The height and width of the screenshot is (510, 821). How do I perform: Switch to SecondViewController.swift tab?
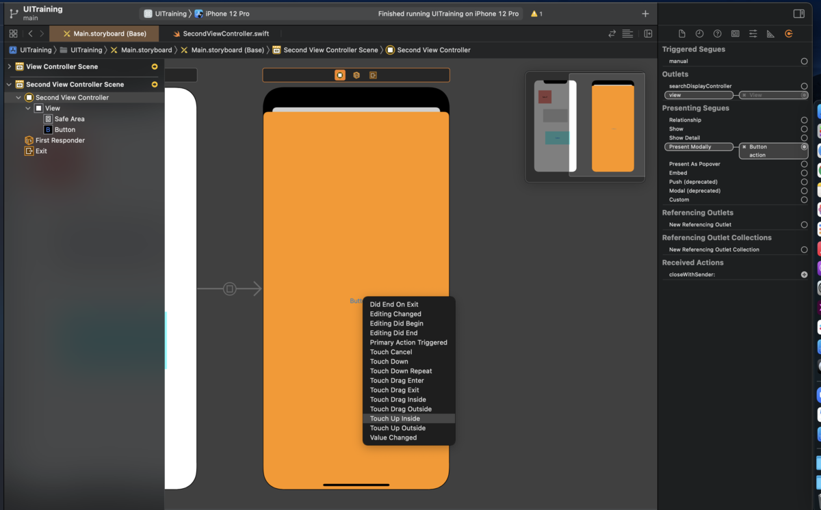tap(220, 33)
